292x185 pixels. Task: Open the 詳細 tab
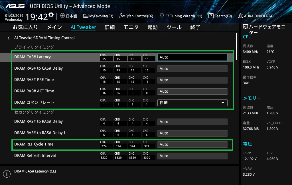click(x=110, y=27)
